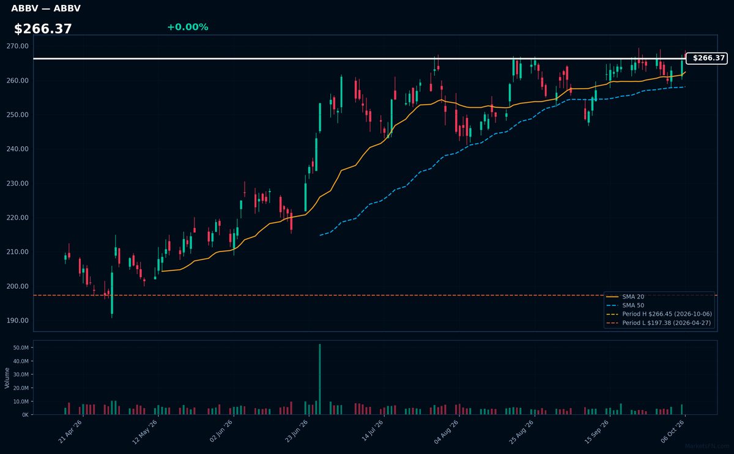
Task: Click the 21 Apr '26 date label
Action: (x=70, y=432)
